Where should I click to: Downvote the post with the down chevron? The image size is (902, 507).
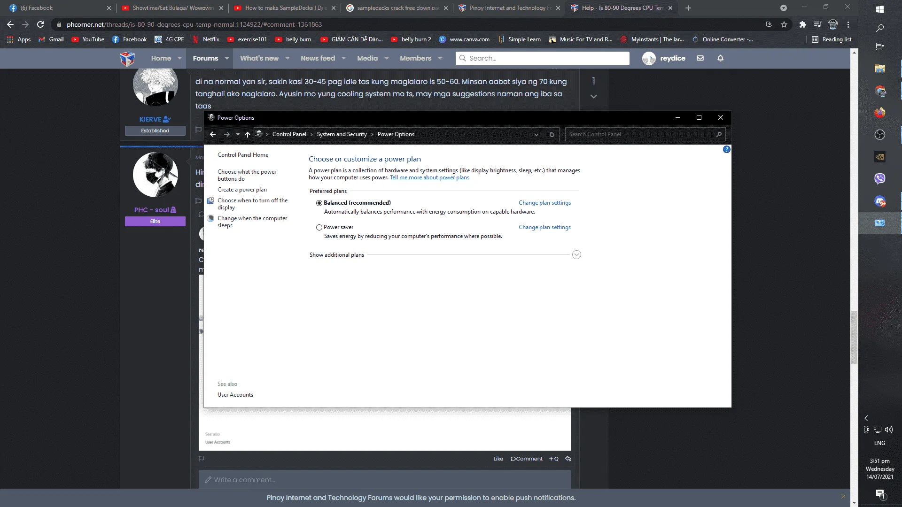click(593, 96)
